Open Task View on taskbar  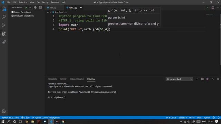click(x=20, y=122)
